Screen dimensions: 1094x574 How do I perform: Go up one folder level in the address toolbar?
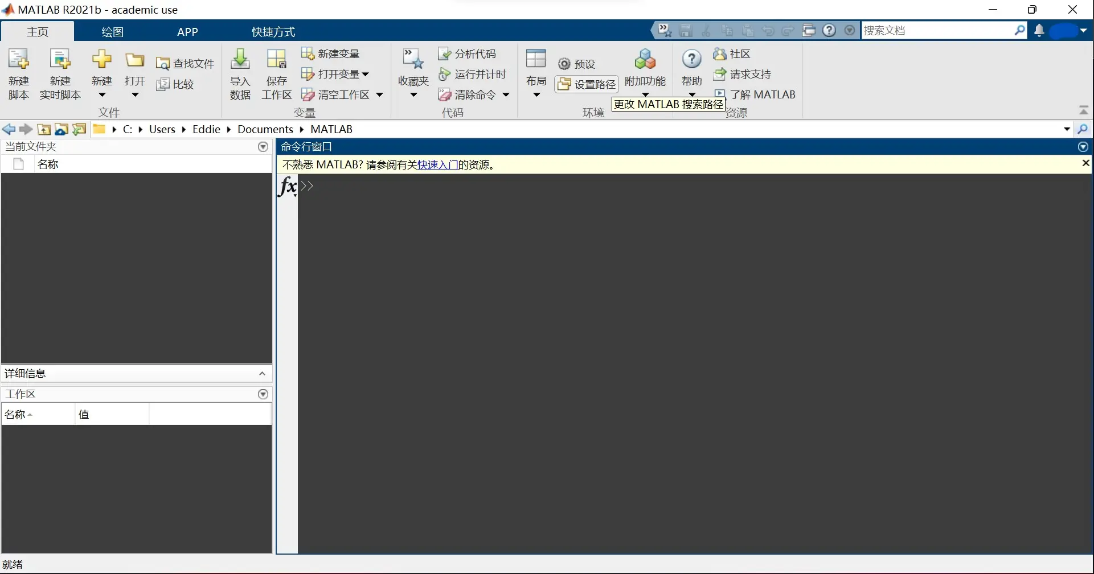coord(44,130)
